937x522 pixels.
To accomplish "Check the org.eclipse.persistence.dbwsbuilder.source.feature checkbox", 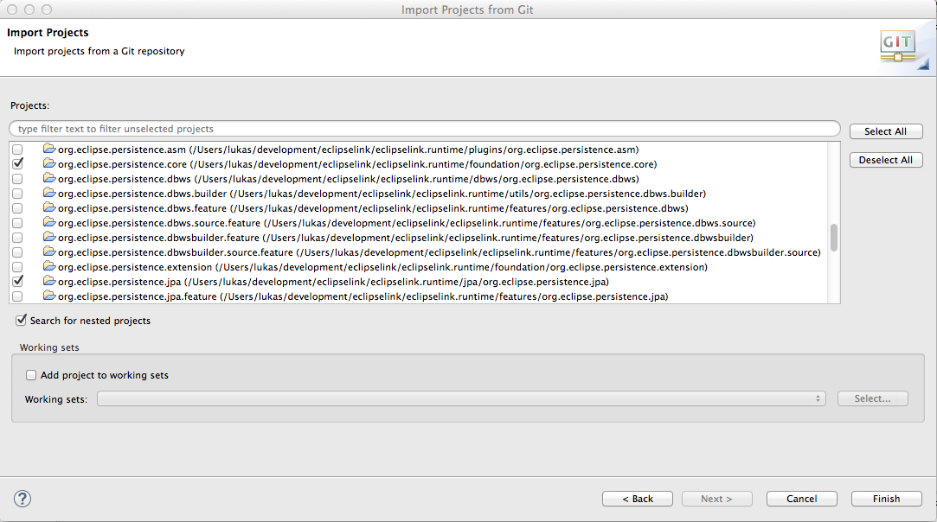I will 17,252.
